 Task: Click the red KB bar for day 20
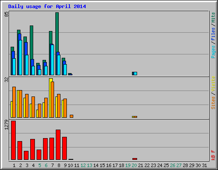[x=135, y=159]
